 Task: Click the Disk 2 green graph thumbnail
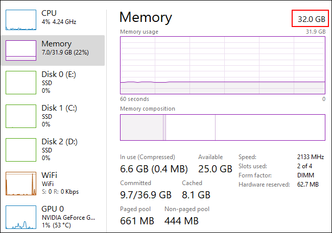coord(21,150)
